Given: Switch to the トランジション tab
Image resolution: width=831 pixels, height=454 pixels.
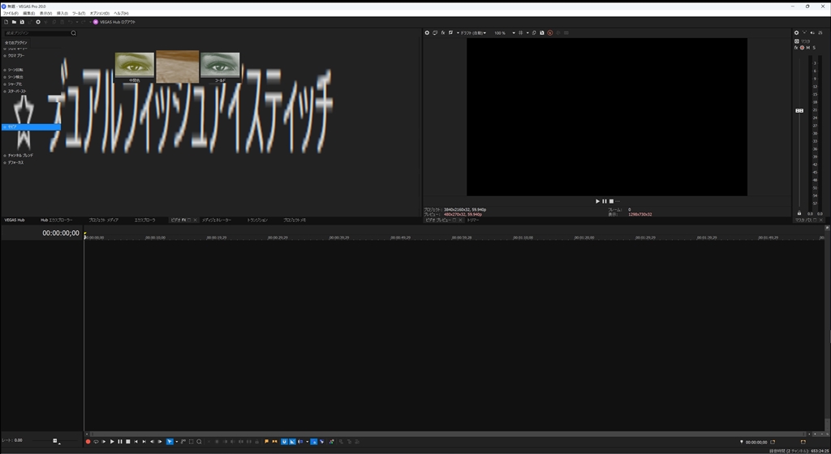Looking at the screenshot, I should [257, 221].
